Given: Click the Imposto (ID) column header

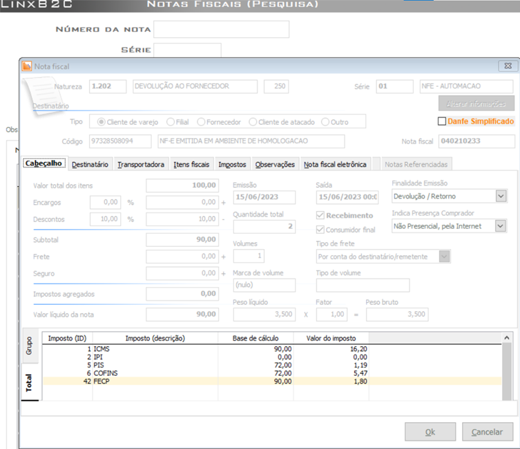Looking at the screenshot, I should tap(67, 338).
